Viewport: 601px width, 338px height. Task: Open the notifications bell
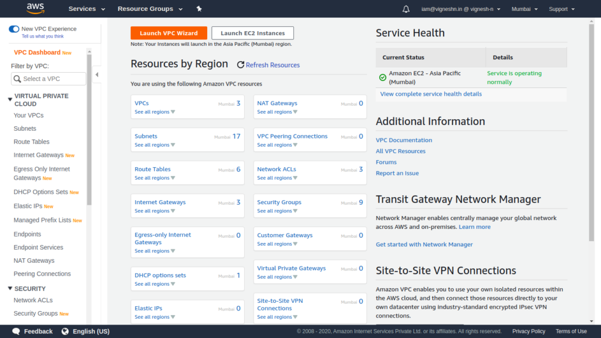pos(406,9)
